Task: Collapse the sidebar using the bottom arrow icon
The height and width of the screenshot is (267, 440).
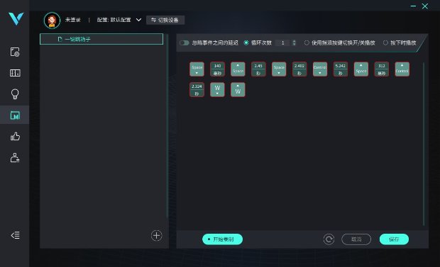Action: (x=15, y=235)
